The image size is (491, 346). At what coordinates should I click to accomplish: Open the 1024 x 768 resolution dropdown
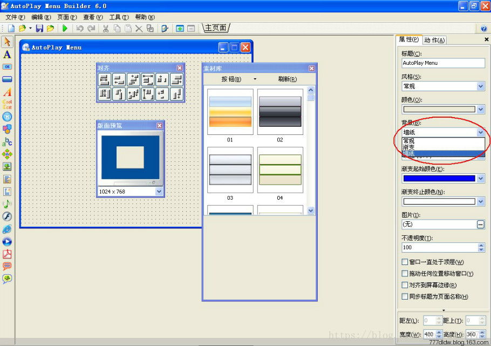coord(159,192)
